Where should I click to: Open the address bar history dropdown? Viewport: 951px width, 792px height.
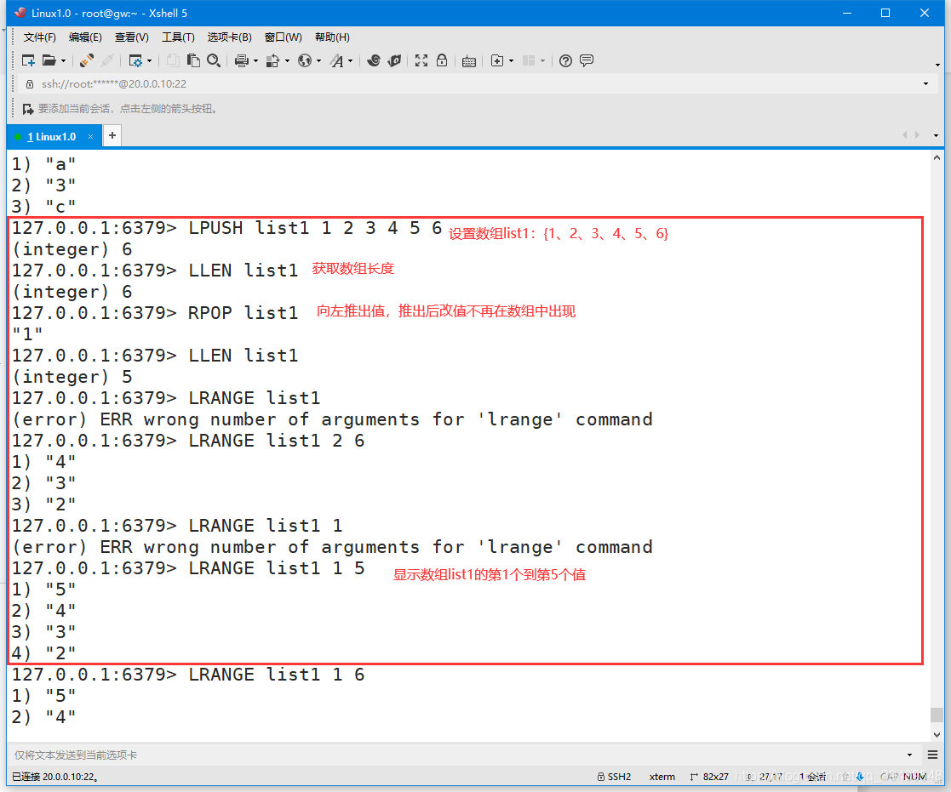point(925,83)
